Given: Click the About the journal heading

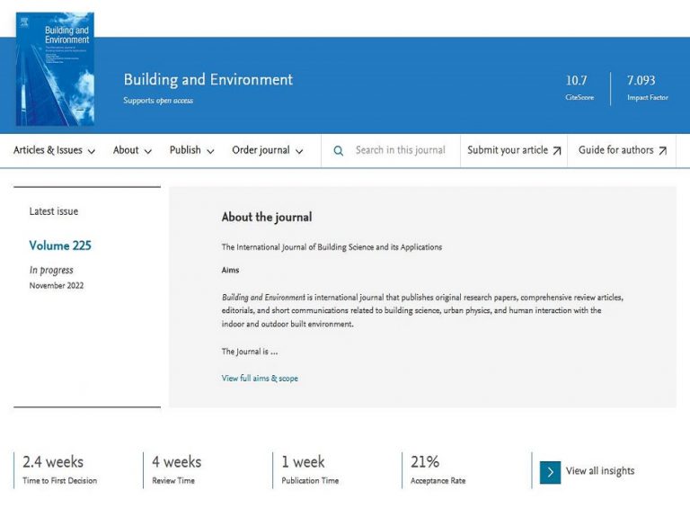Looking at the screenshot, I should click(267, 217).
